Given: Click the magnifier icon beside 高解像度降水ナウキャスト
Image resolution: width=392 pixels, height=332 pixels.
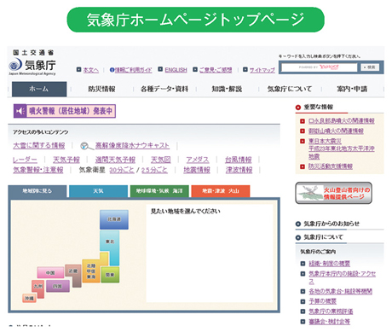Looking at the screenshot, I should click(x=87, y=146).
